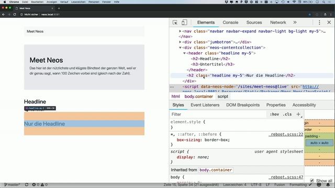Open the Bearbeiten menu
Screen dimensions: 335x188
pyautogui.click(x=37, y=2)
